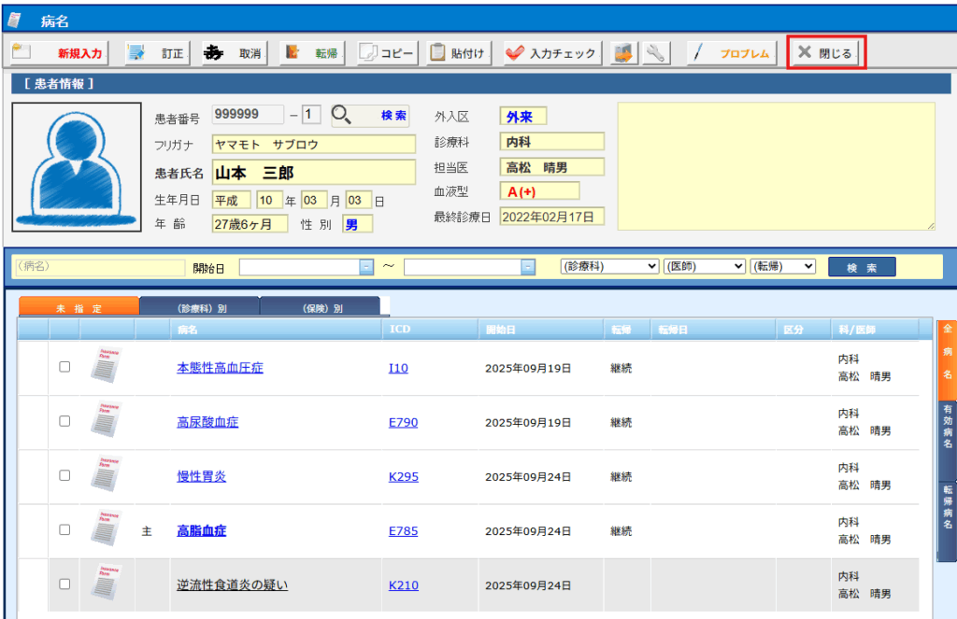Click the yellow memo text area
Image resolution: width=957 pixels, height=619 pixels.
coord(776,165)
